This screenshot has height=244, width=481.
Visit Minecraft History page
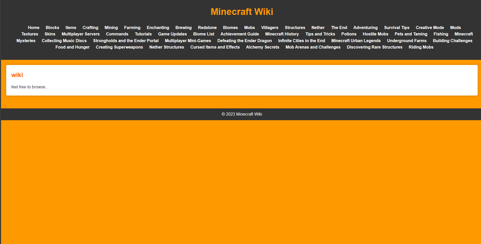pos(282,34)
